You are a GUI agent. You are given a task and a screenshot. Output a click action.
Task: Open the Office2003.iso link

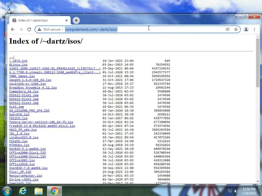pos(22,161)
